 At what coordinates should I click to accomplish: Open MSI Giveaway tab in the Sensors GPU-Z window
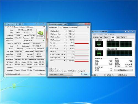pos(73,27)
